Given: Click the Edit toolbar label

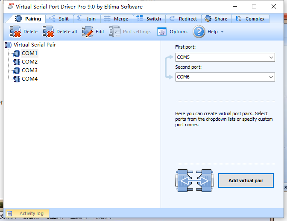Looking at the screenshot, I should tap(100, 32).
